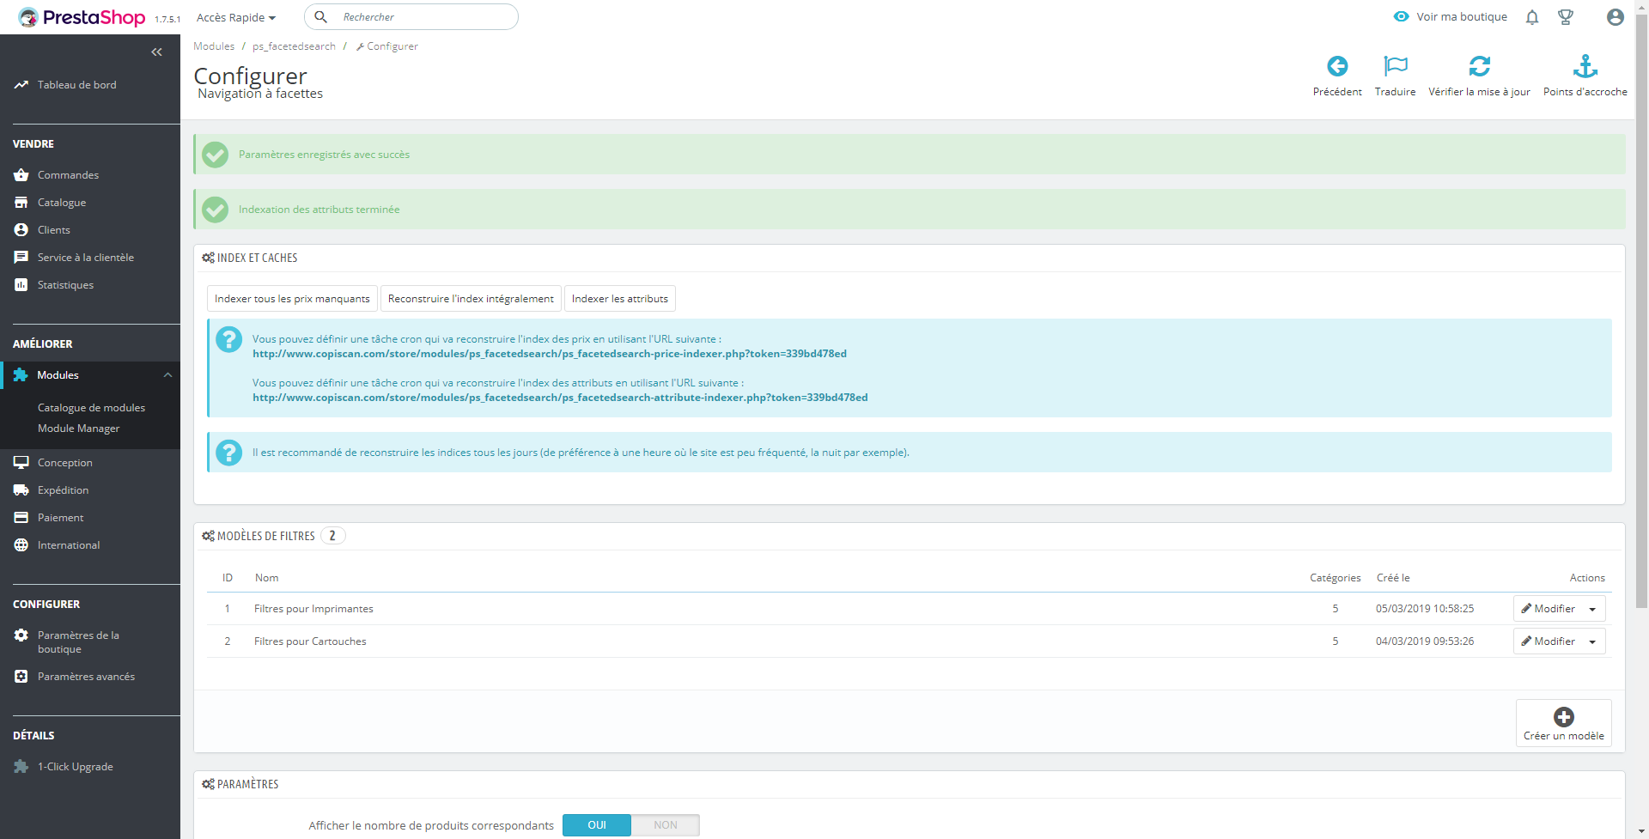1649x839 pixels.
Task: Click the trophy icon in header
Action: coord(1566,17)
